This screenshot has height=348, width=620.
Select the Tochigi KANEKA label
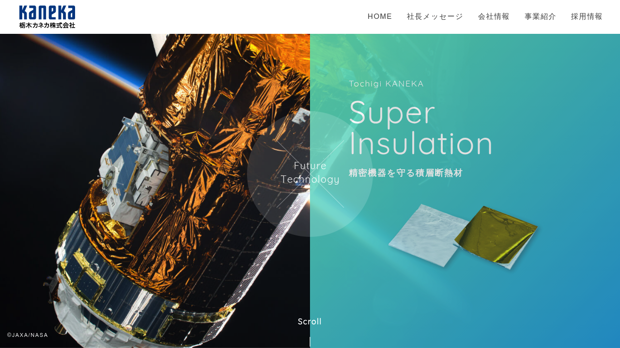coord(386,84)
